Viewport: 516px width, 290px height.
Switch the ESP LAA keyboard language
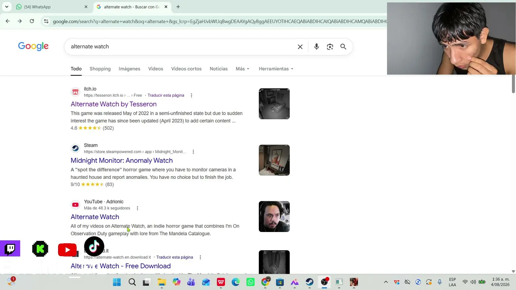pos(452,282)
